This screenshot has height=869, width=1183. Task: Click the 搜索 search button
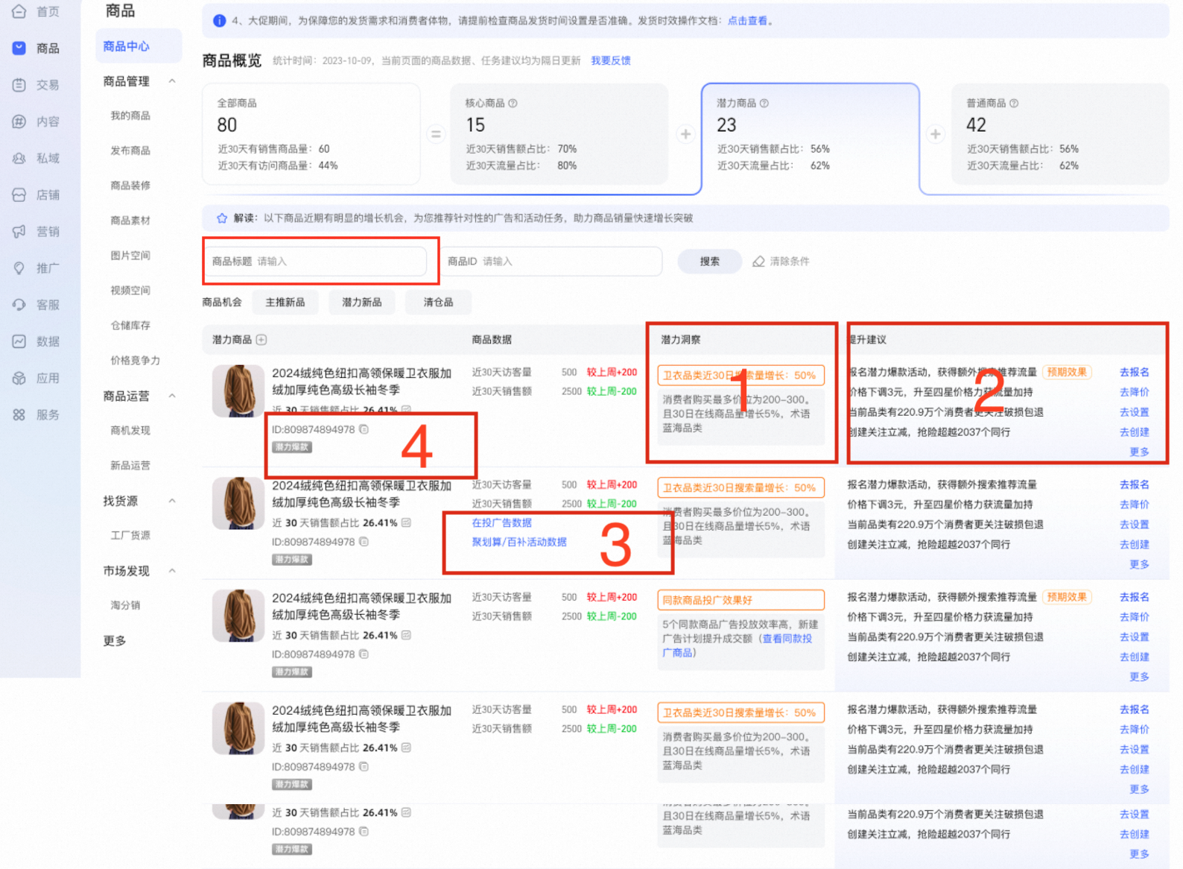click(x=709, y=262)
